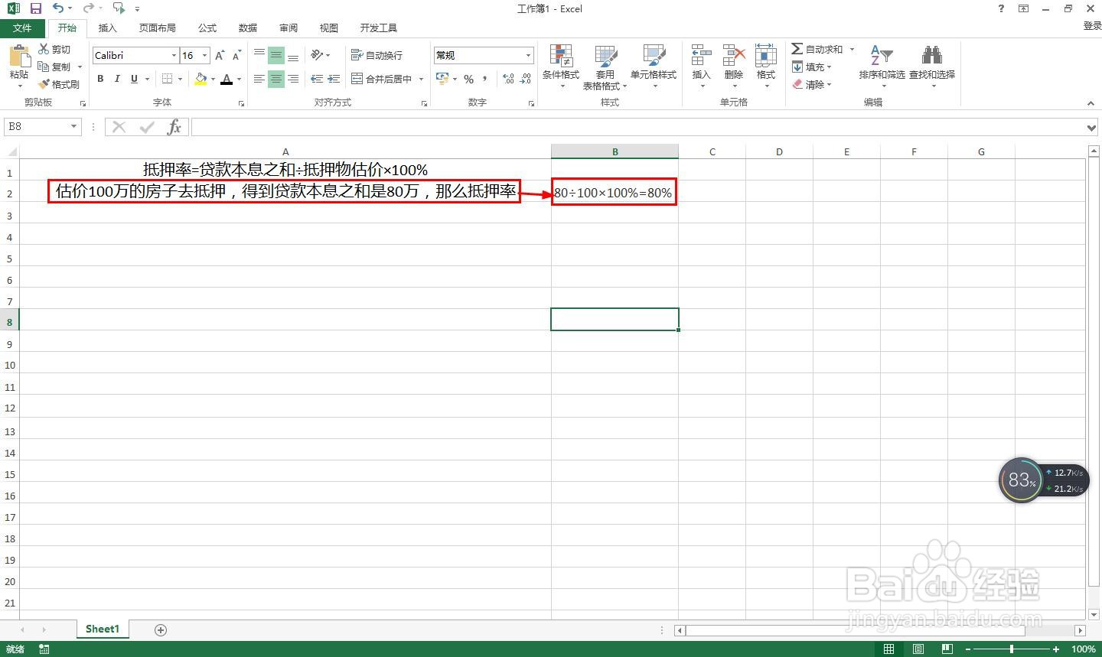This screenshot has height=657, width=1102.
Task: Select column B header
Action: coord(615,151)
